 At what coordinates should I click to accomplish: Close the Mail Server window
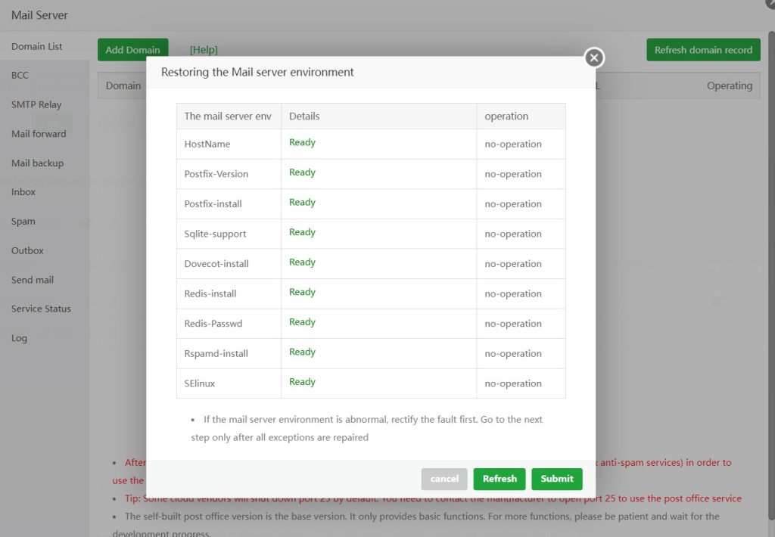click(x=770, y=3)
